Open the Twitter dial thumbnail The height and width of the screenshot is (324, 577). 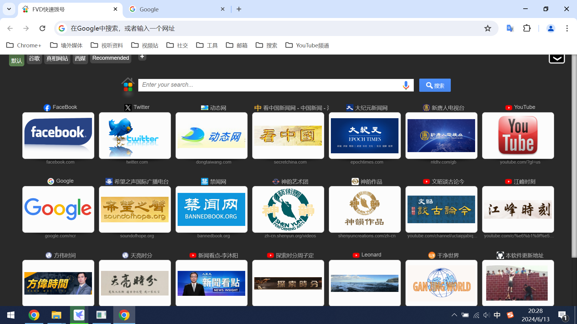point(135,136)
